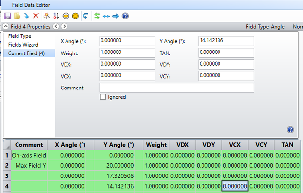Viewport: 303px width, 193px height.
Task: Select Field Type in the sidebar
Action: tap(19, 36)
